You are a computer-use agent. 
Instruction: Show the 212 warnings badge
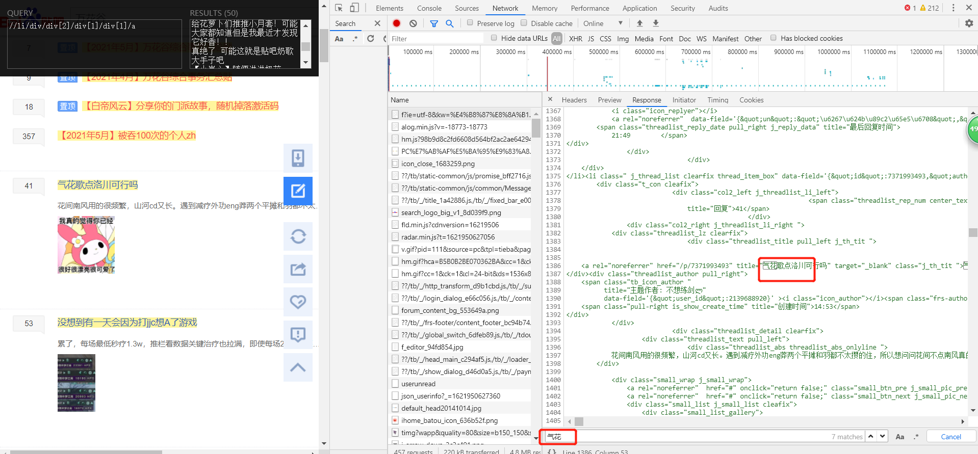[x=930, y=8]
